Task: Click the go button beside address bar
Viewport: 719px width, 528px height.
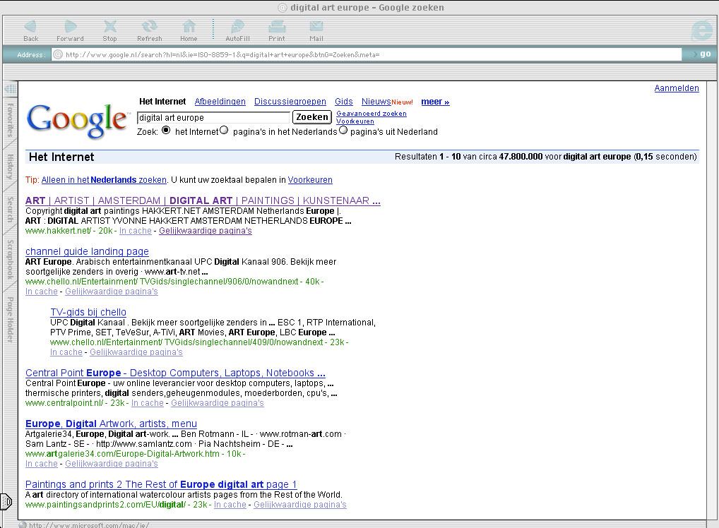Action: pos(705,54)
